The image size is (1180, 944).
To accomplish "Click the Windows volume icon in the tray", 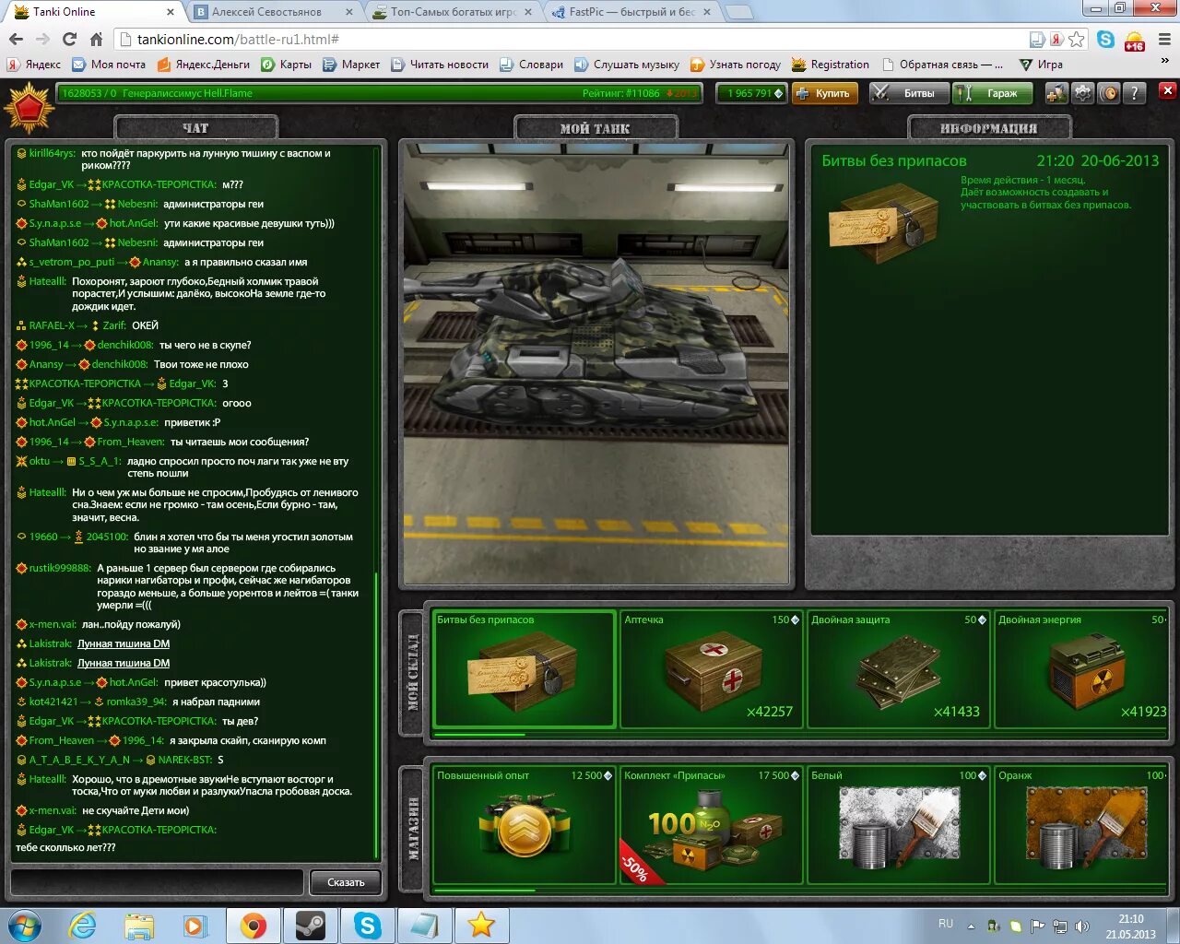I will tap(1082, 925).
